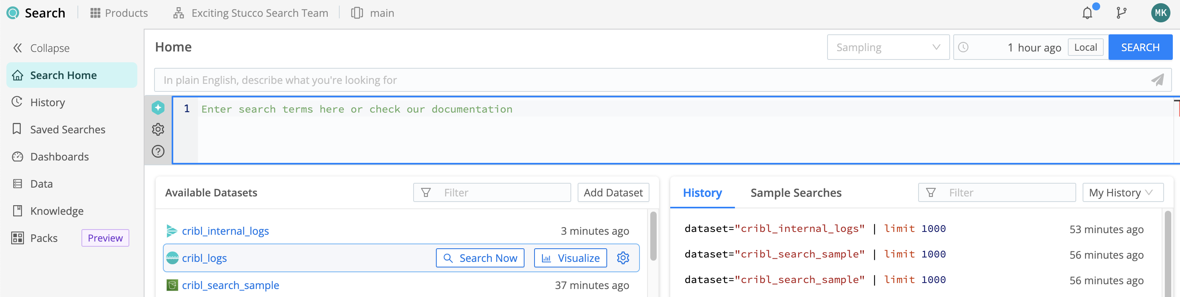Click Search Now for cribl_logs
1180x297 pixels.
click(x=480, y=258)
